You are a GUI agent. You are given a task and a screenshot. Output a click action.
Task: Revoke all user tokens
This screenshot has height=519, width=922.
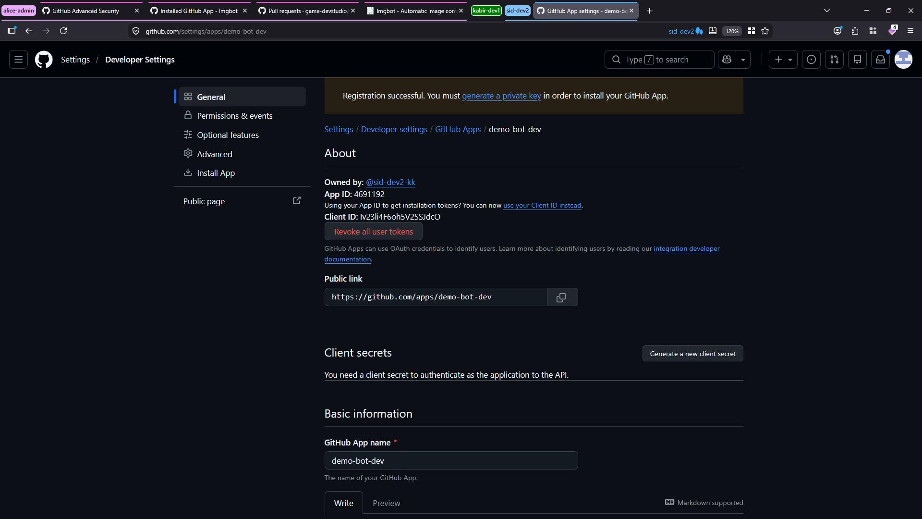373,232
